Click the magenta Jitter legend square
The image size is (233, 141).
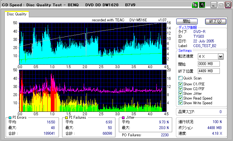point(124,117)
